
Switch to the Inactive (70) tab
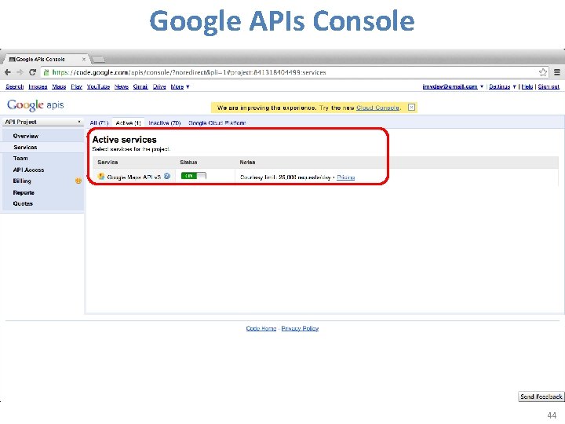pos(165,123)
